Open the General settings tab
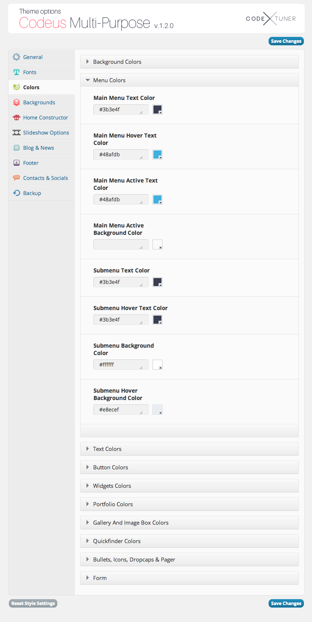This screenshot has height=622, width=312. 42,57
